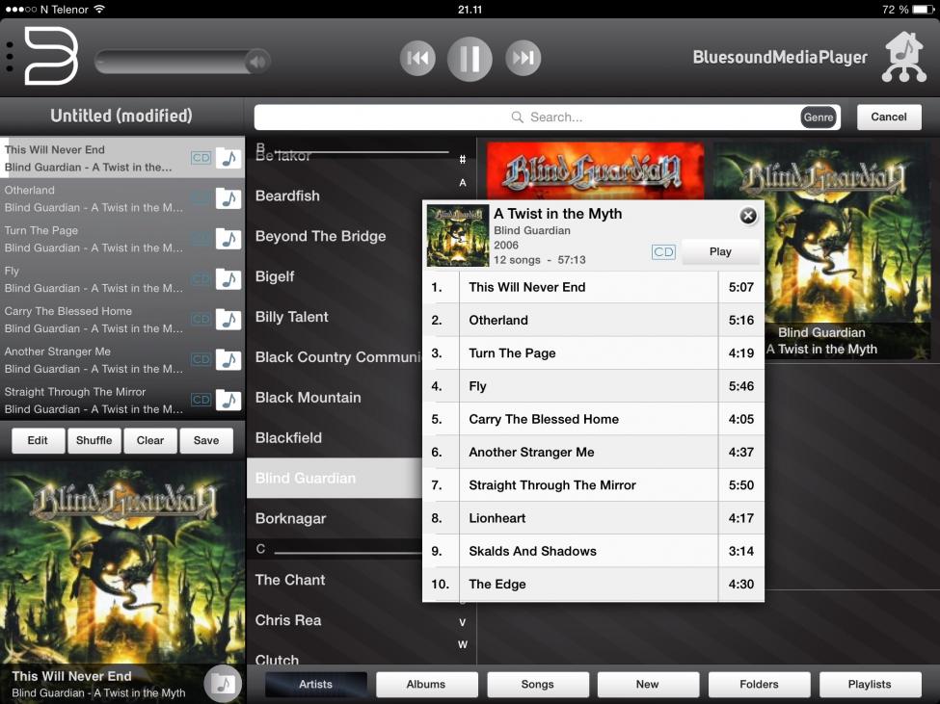Tap music note icon for Turn The Page
940x704 pixels.
[228, 239]
